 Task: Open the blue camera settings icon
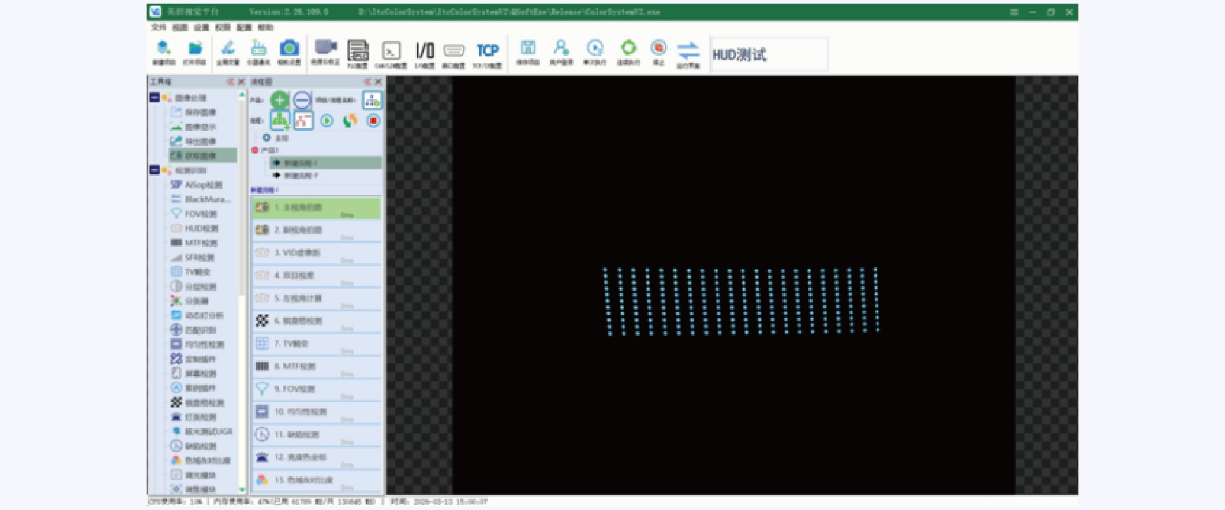[x=289, y=49]
